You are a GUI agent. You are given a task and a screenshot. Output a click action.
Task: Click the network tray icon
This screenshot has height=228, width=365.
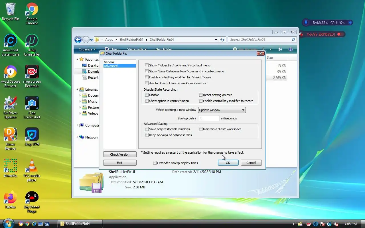329,224
